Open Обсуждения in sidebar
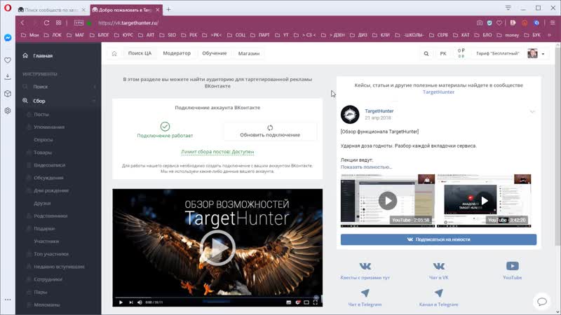 48,178
